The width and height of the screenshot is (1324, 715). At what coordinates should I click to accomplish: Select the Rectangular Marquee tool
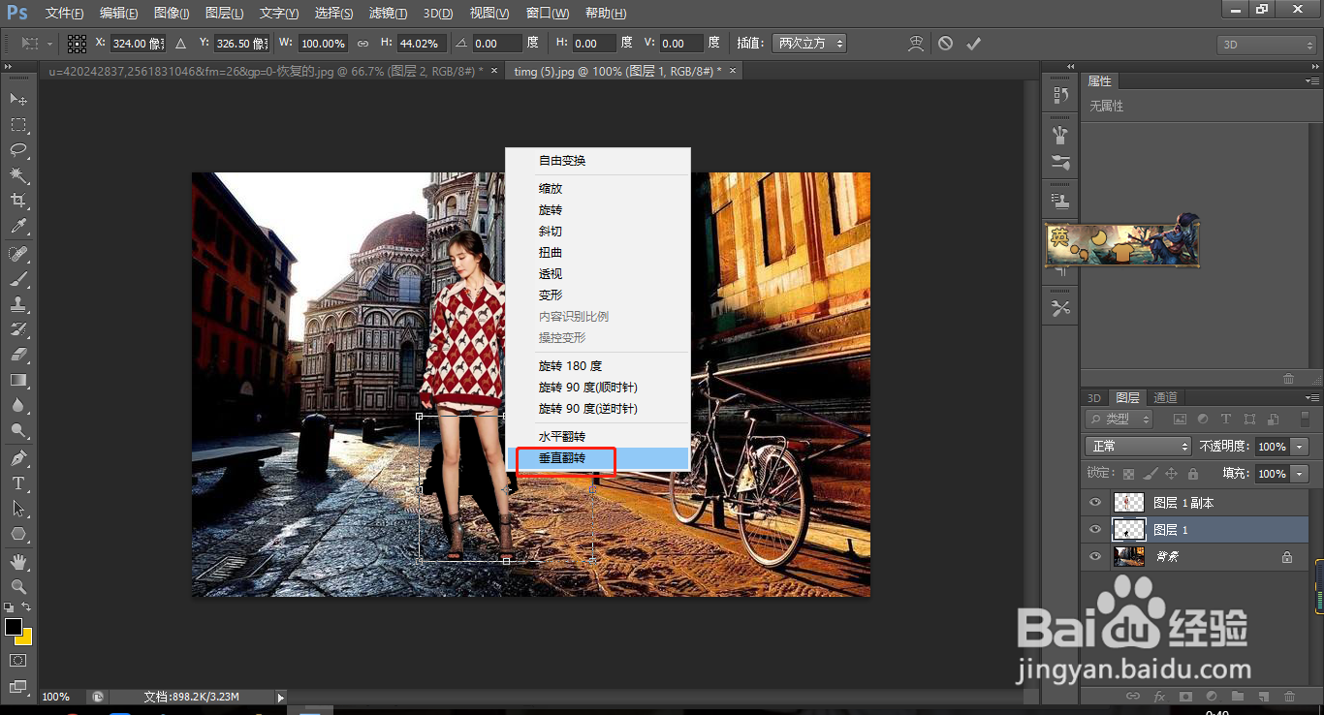pyautogui.click(x=18, y=124)
